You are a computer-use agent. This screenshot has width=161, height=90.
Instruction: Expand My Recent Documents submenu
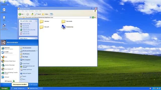tap(29, 51)
